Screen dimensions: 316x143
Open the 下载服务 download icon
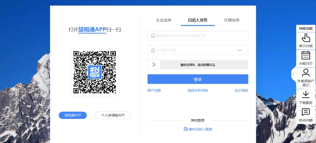point(306,95)
